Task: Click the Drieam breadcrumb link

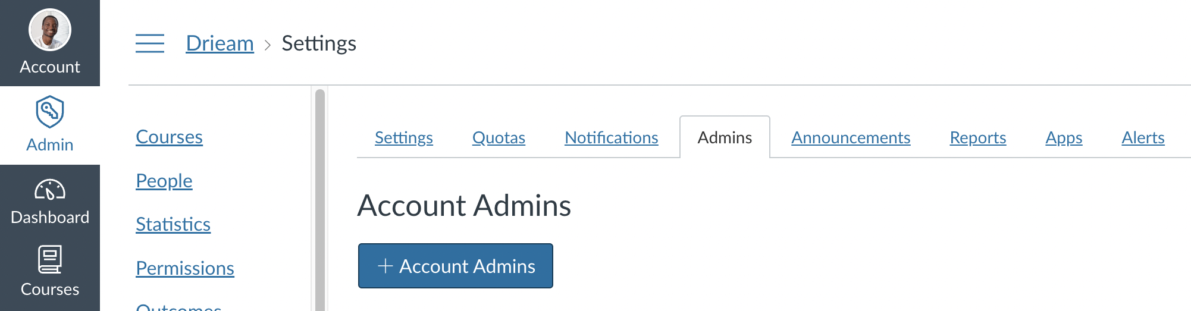Action: point(220,43)
